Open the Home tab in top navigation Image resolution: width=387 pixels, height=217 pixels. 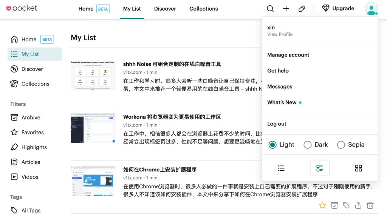86,9
